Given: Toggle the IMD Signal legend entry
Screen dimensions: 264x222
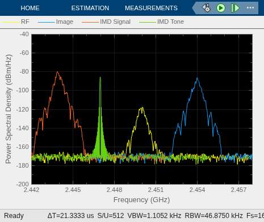Looking at the screenshot, I should tap(106, 22).
